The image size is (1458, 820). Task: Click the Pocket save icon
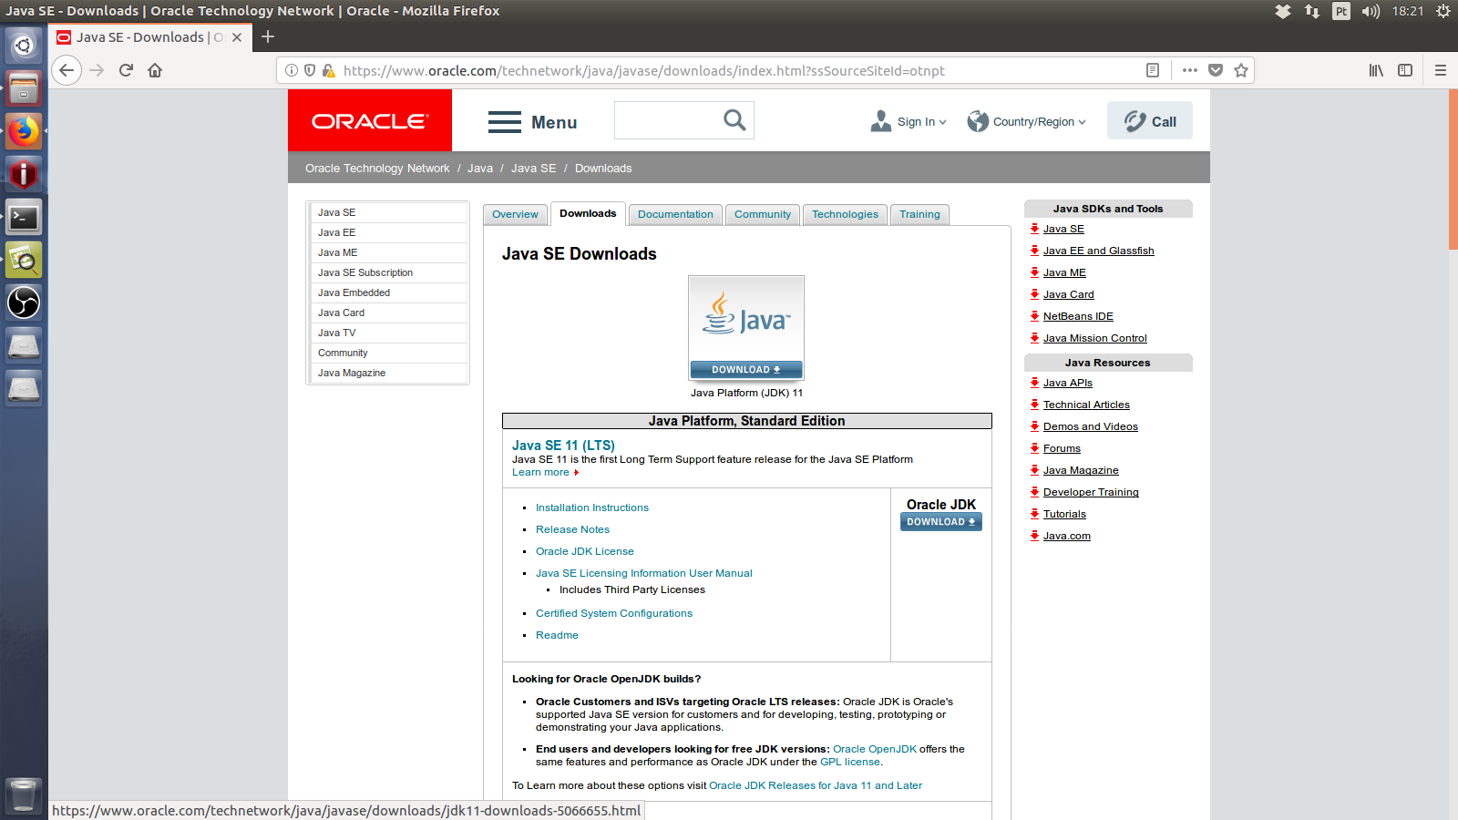[1215, 70]
